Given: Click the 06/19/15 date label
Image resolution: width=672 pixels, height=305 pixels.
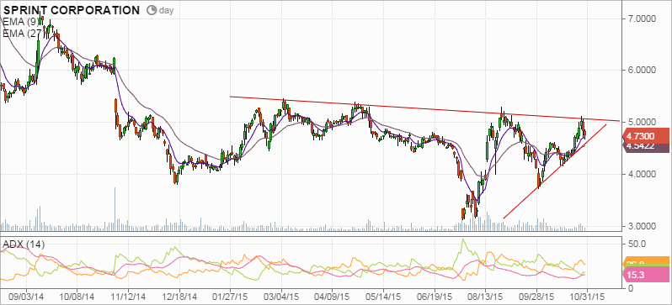Looking at the screenshot, I should [435, 296].
